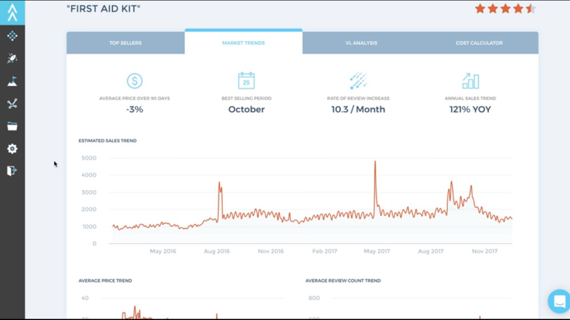Click the dollar average price icon
The height and width of the screenshot is (320, 570).
[134, 81]
